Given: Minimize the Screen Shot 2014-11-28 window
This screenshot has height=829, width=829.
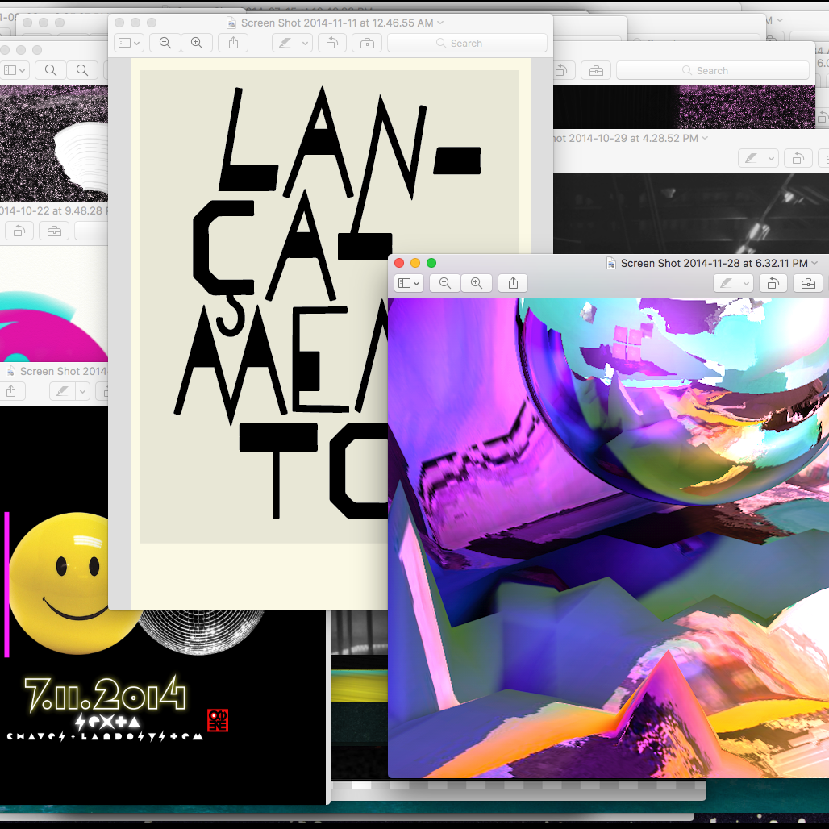Looking at the screenshot, I should click(415, 263).
